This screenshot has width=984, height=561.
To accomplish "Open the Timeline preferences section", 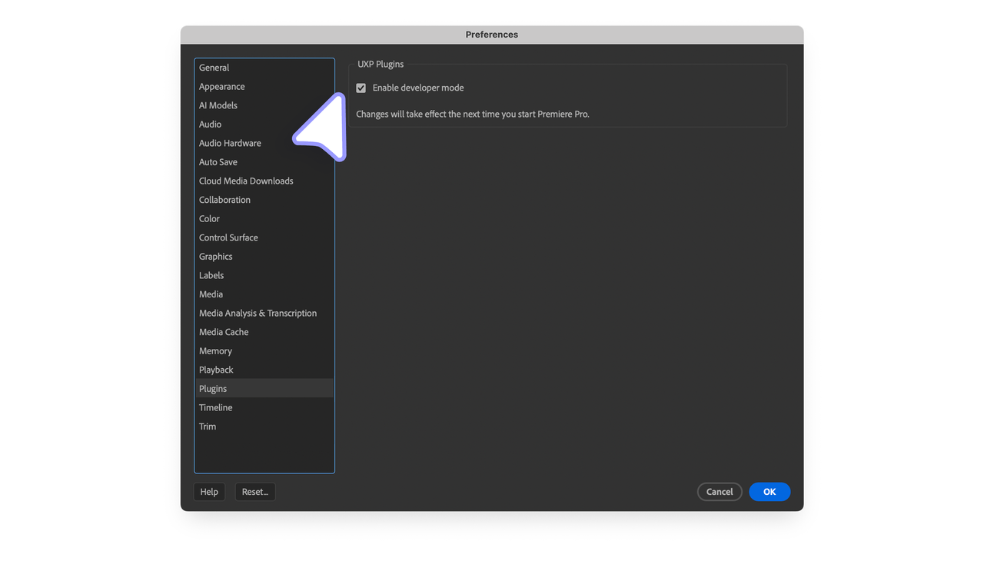I will (215, 407).
